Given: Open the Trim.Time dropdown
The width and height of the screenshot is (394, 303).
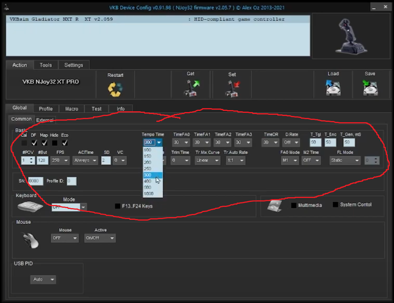Looking at the screenshot, I should pos(180,160).
